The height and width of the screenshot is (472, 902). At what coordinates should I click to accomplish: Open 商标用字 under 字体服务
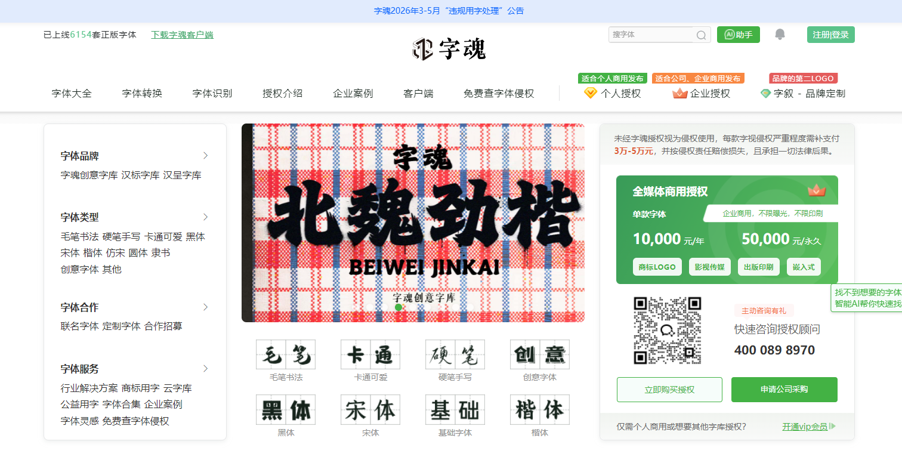(140, 388)
